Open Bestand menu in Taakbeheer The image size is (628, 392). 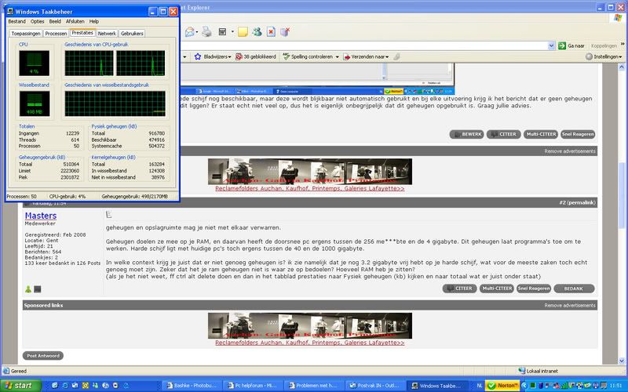pyautogui.click(x=16, y=21)
